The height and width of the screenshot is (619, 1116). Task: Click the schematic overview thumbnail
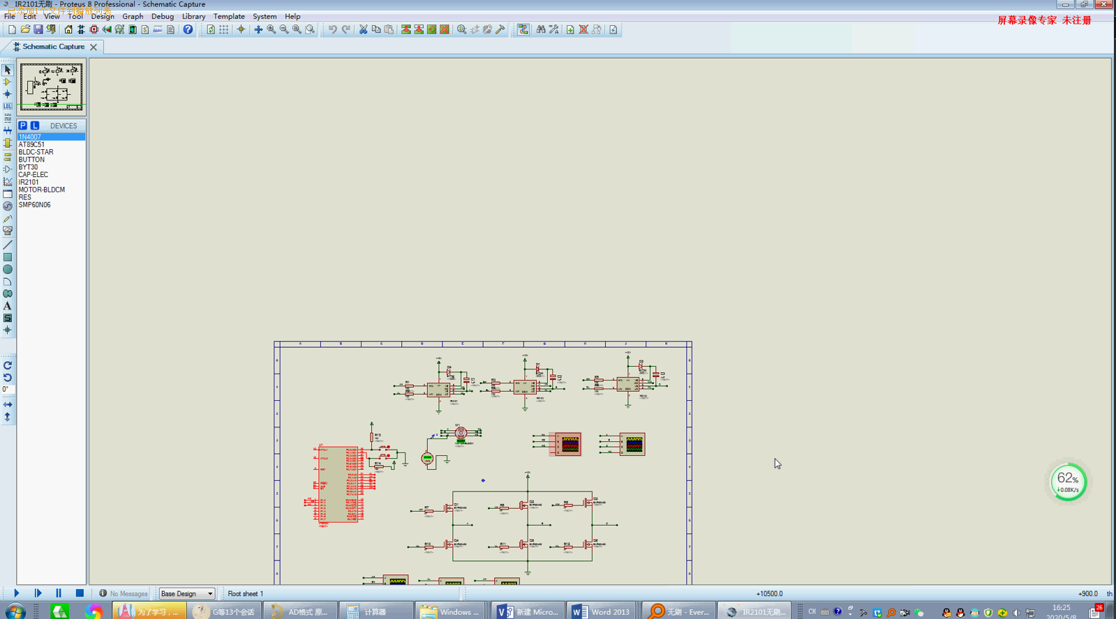[x=51, y=87]
